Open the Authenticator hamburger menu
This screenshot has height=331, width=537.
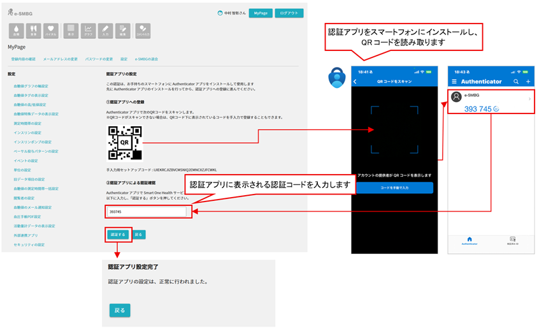(x=454, y=82)
